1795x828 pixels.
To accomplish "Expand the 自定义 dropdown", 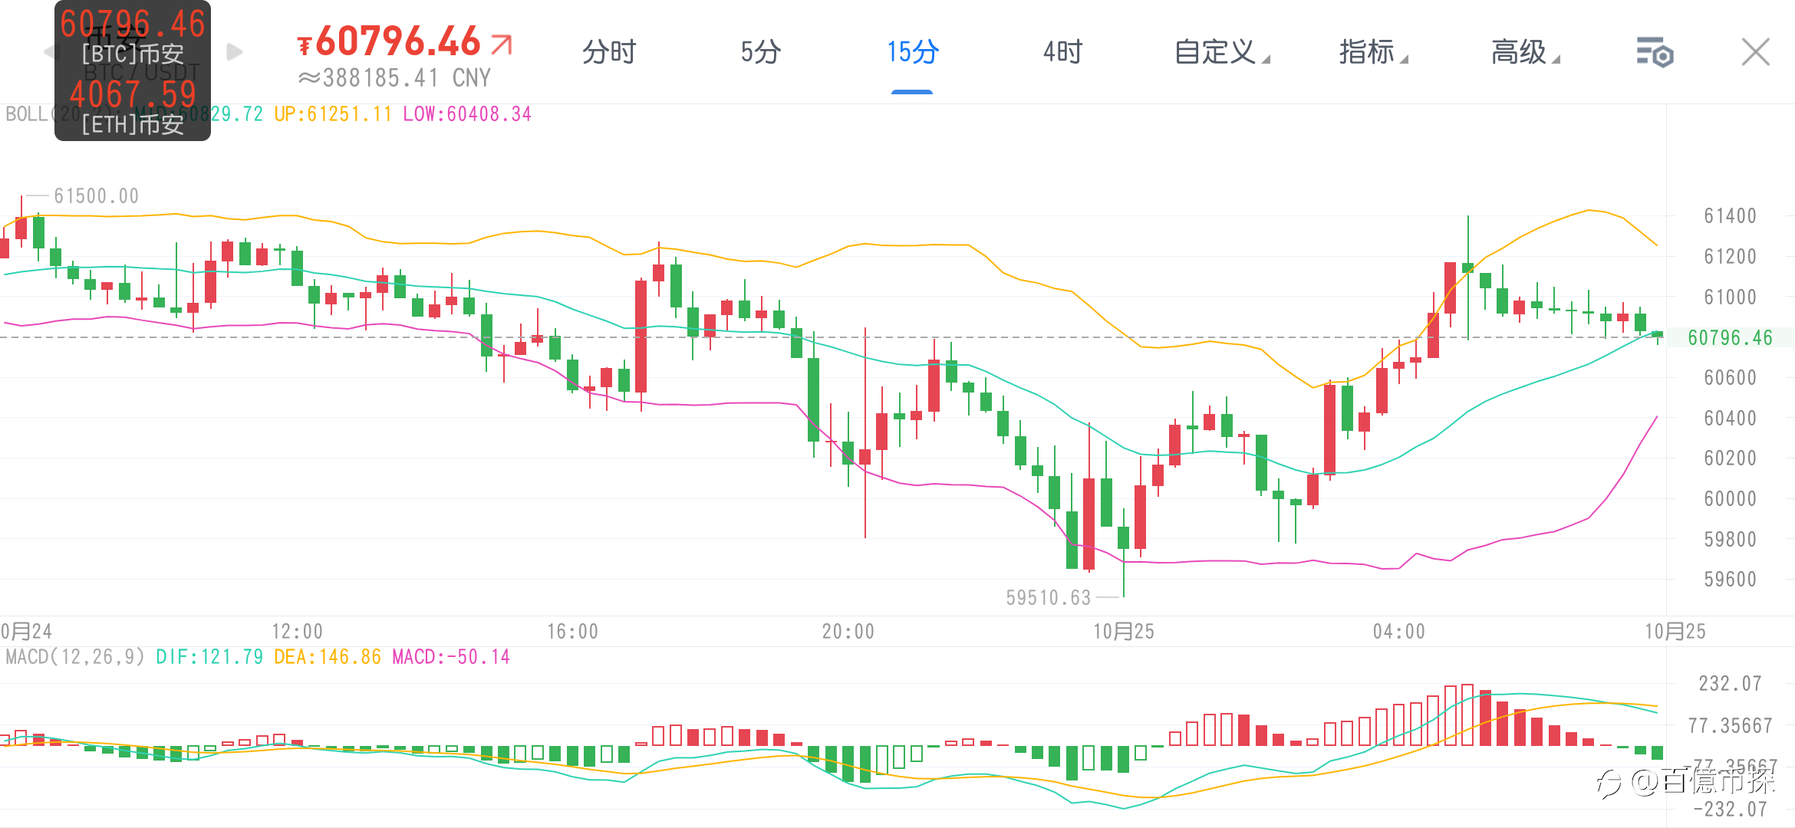I will coord(1222,52).
